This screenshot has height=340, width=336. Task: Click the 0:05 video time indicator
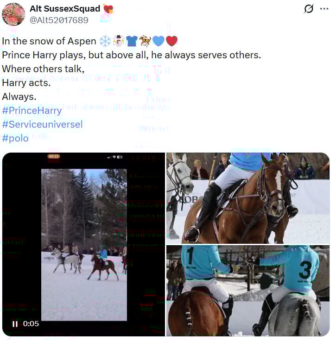click(31, 324)
